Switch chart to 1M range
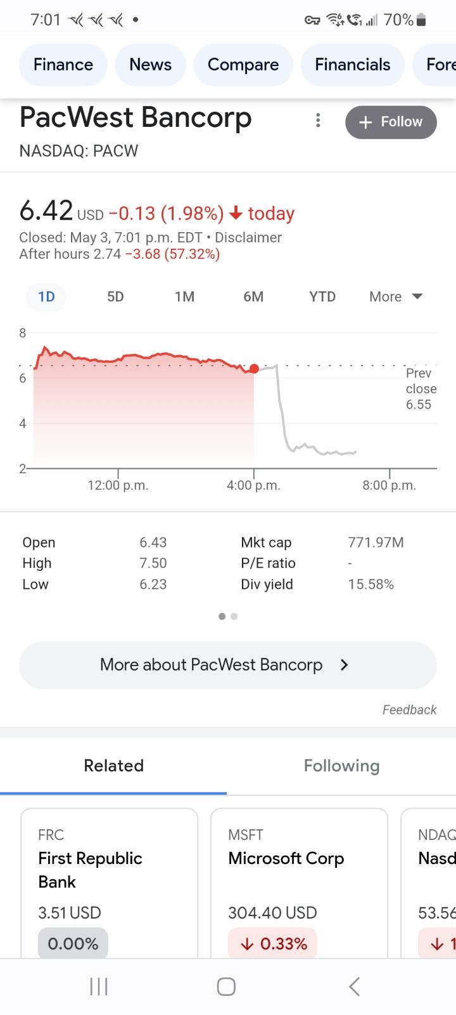The height and width of the screenshot is (1015, 456). pyautogui.click(x=184, y=297)
